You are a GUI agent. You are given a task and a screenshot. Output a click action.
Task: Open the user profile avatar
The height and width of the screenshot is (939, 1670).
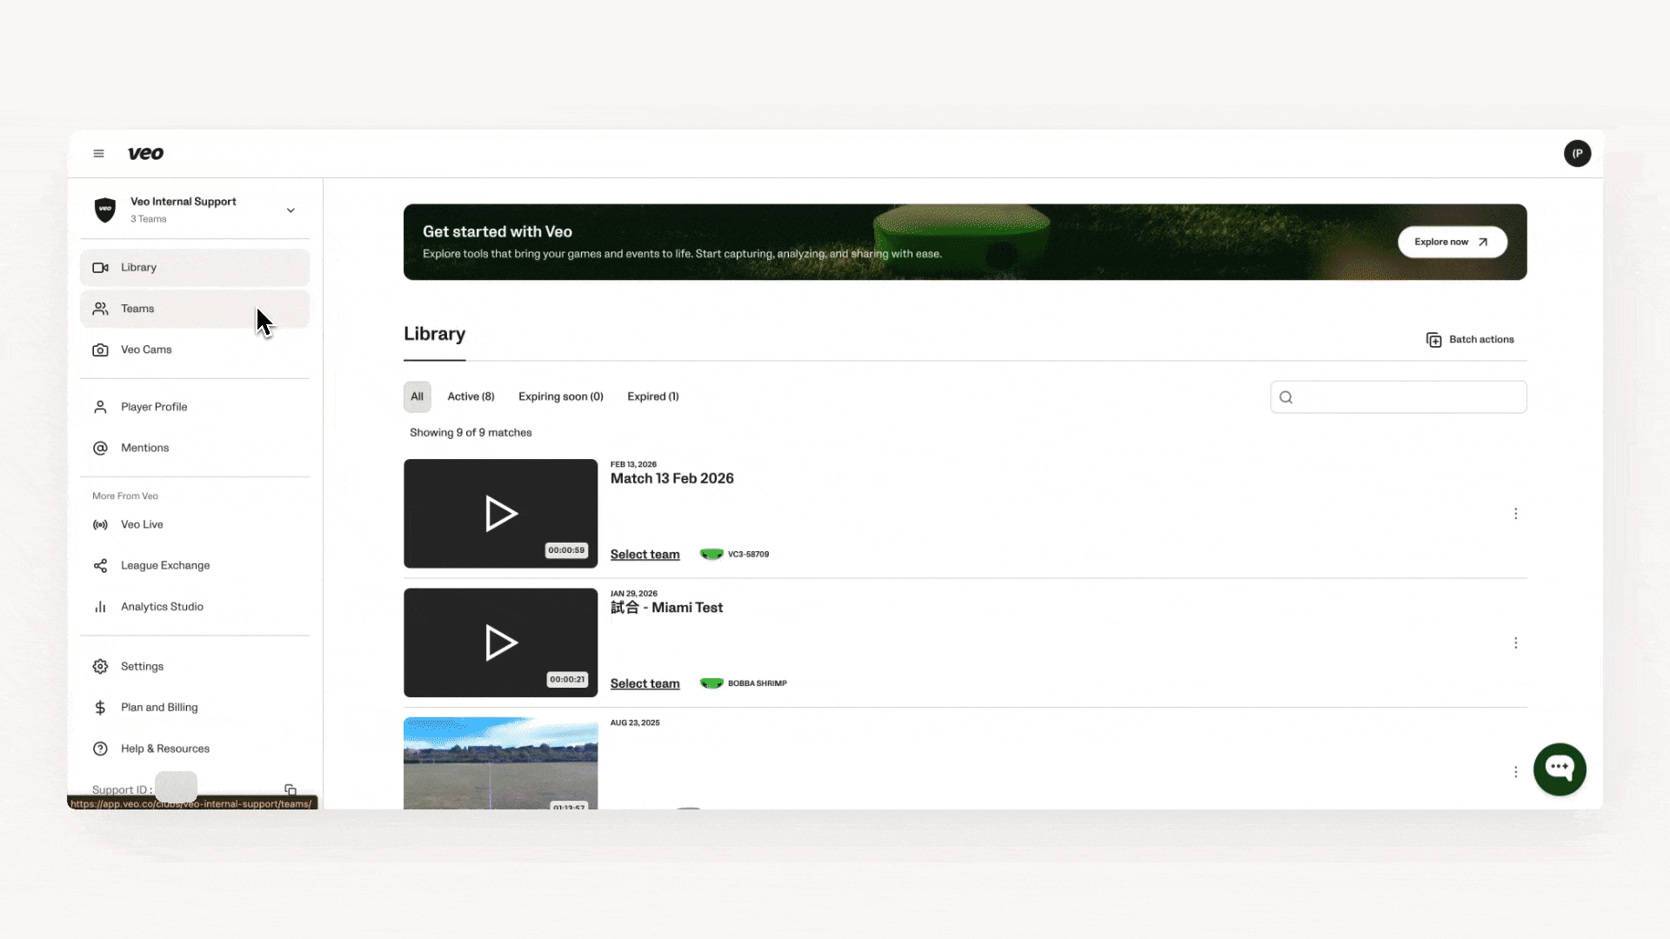click(1577, 154)
